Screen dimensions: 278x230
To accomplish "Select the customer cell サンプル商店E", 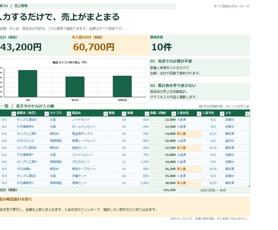I will pos(27,148).
